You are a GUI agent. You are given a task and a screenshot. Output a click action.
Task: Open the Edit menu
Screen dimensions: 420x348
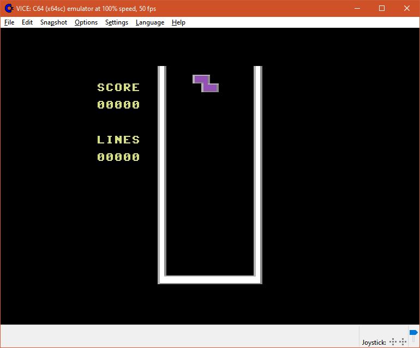(x=27, y=22)
